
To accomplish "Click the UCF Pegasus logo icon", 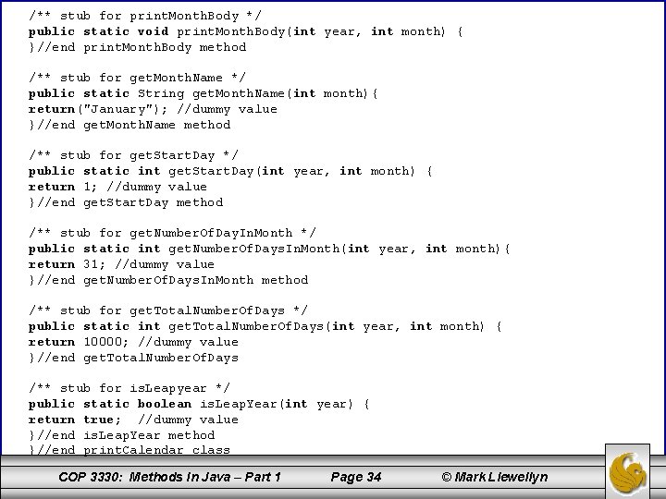I will point(627,473).
